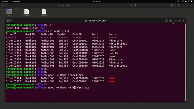Click 'Genre' column header
The width and height of the screenshot is (194, 109).
click(112, 34)
